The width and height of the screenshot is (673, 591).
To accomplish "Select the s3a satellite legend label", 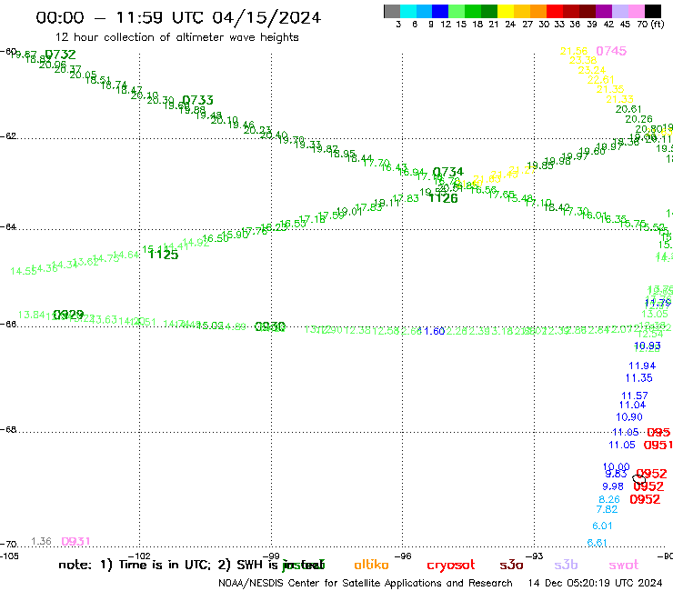I will pyautogui.click(x=511, y=565).
